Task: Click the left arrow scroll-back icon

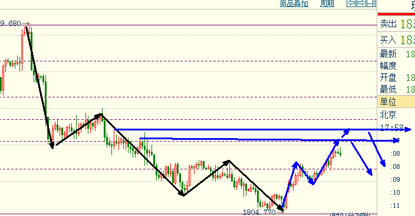Action: 351,3
